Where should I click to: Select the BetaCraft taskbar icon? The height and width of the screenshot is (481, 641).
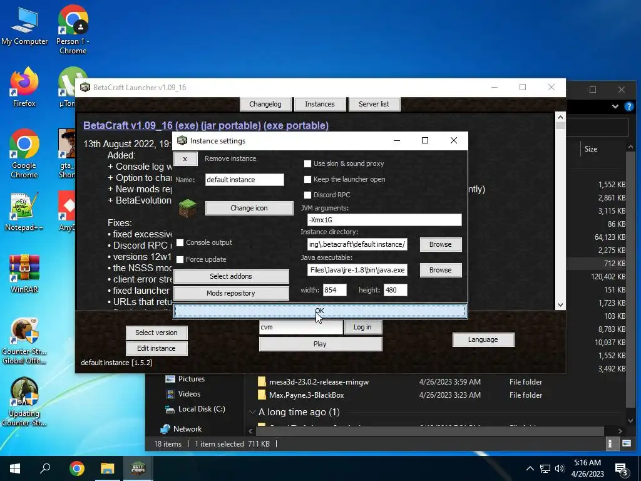138,468
